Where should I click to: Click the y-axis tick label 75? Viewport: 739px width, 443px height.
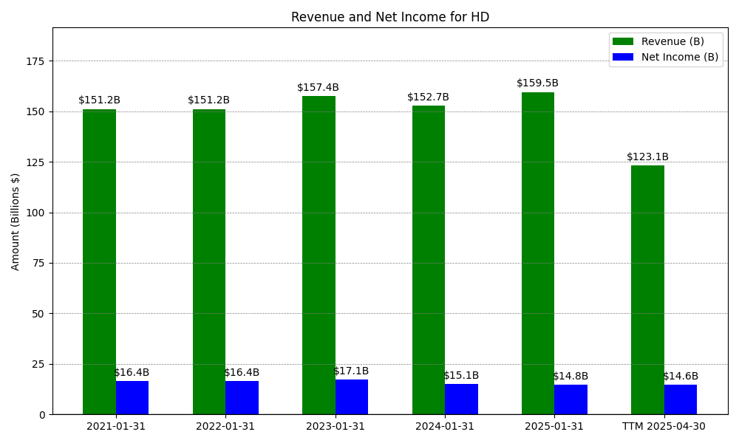40,263
